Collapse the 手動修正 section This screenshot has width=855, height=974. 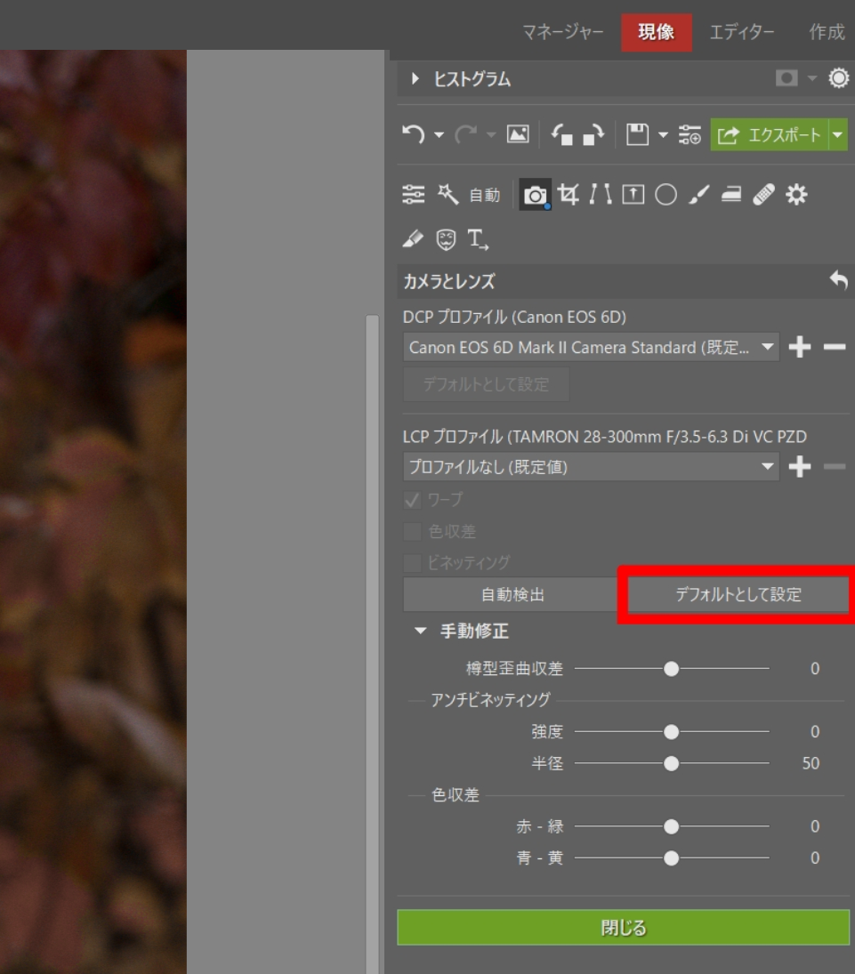tap(421, 631)
